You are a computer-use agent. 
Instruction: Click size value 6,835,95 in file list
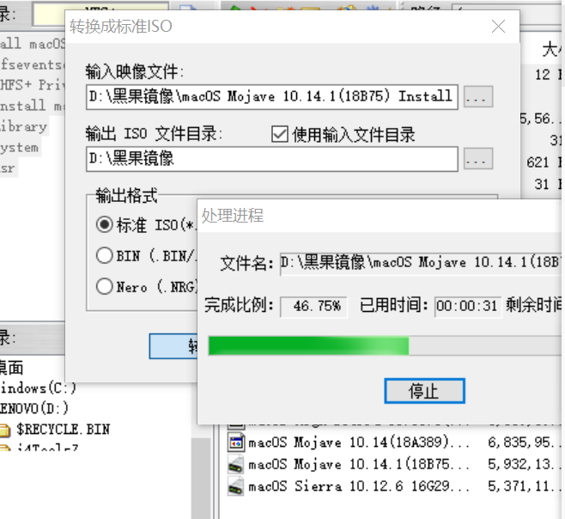click(523, 443)
